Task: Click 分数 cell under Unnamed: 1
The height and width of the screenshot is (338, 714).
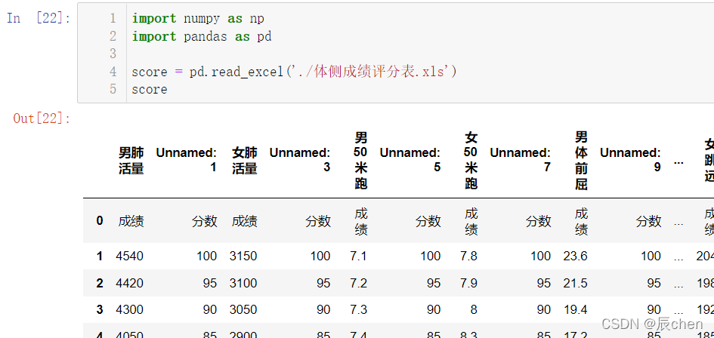Action: [x=205, y=221]
